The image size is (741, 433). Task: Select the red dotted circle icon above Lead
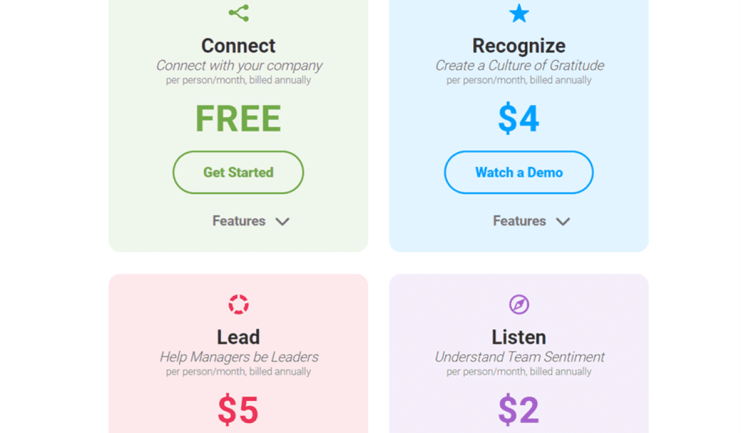(x=238, y=303)
